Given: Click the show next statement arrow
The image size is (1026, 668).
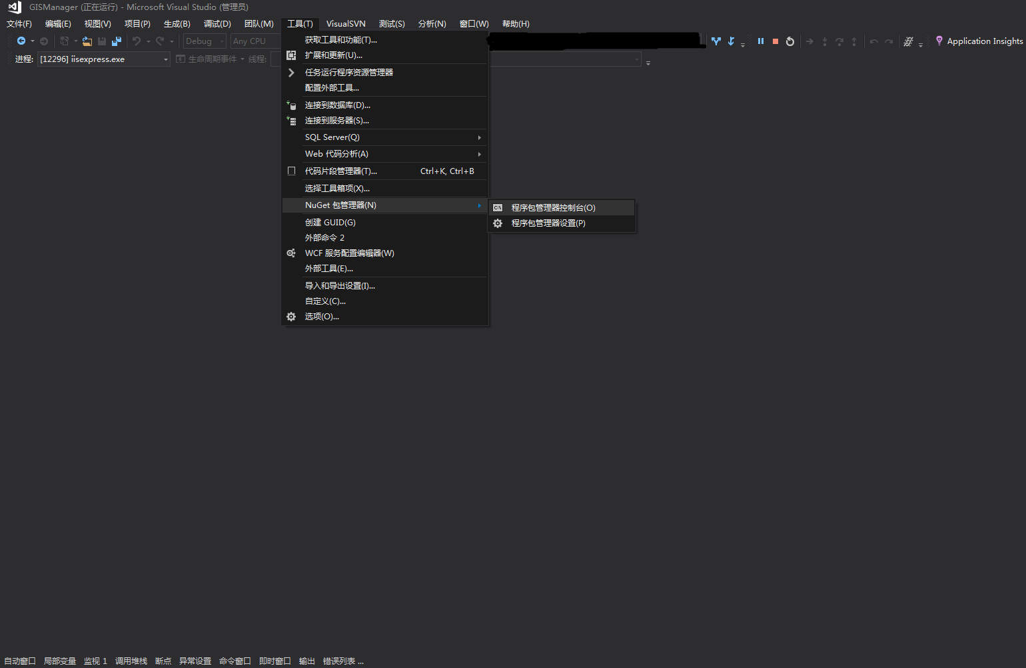Looking at the screenshot, I should [809, 41].
